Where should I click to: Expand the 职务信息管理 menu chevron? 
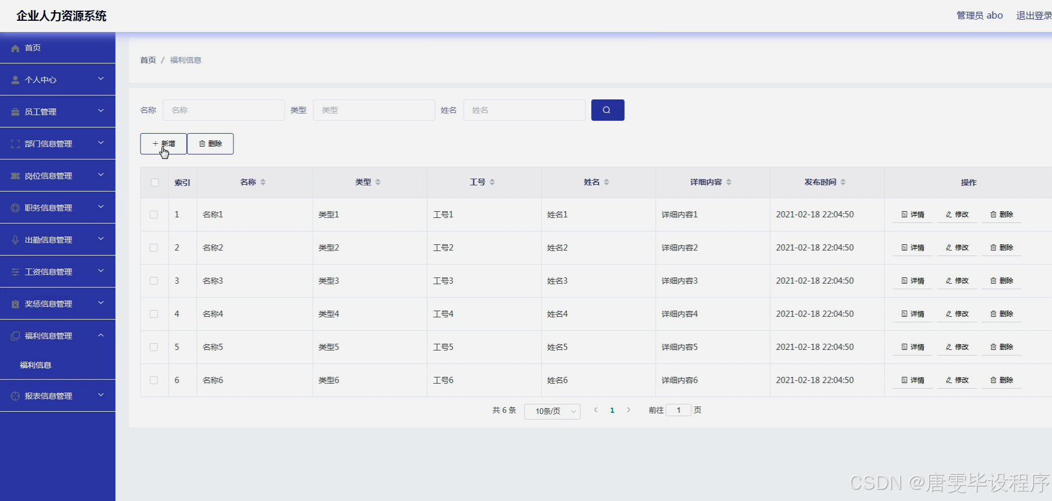click(101, 207)
